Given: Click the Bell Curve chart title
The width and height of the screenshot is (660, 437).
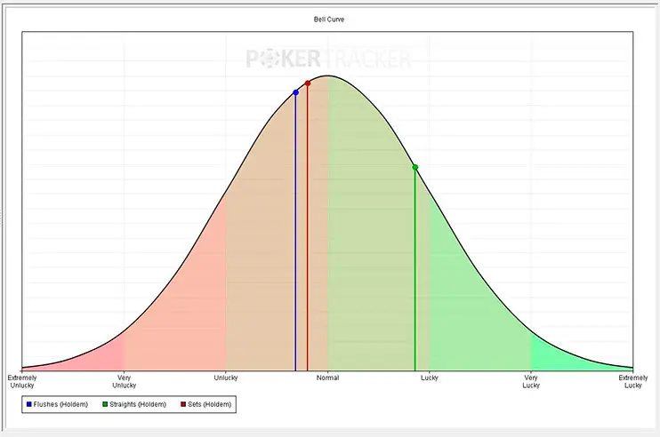Looking at the screenshot, I should click(x=329, y=20).
